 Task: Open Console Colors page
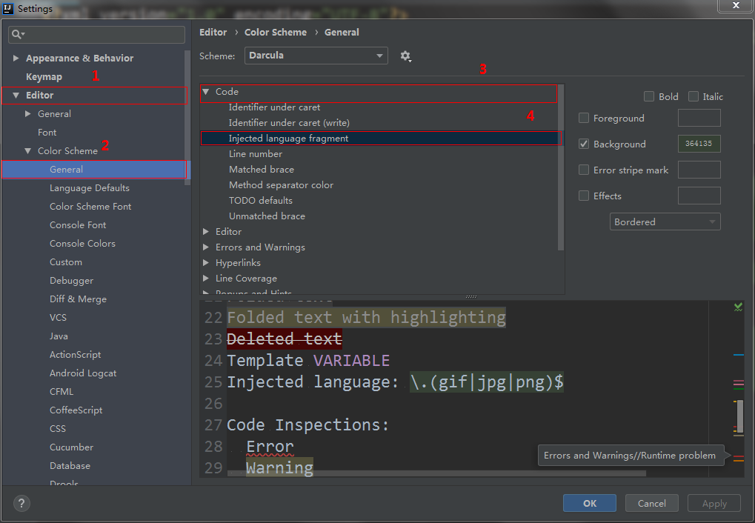point(82,244)
